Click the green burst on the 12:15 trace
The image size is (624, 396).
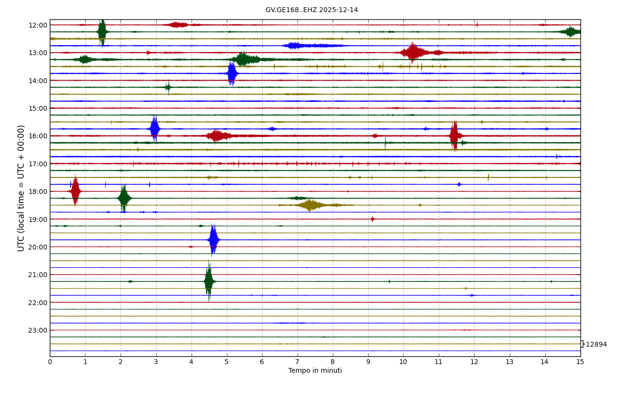pyautogui.click(x=102, y=32)
